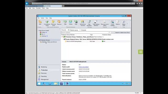Select the Computer radio button
This screenshot has height=94, width=168.
click(x=80, y=30)
